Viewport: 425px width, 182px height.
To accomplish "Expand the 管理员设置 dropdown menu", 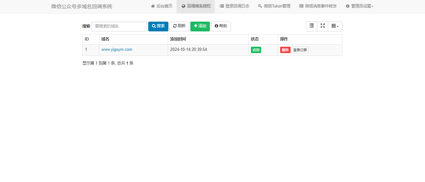I will point(359,6).
